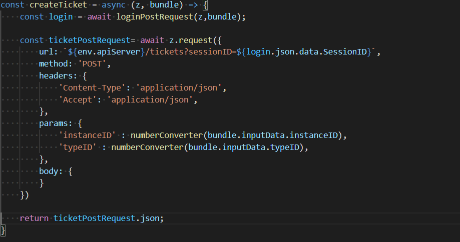Click the createTicket function name
Image resolution: width=460 pixels, height=242 pixels.
pos(59,4)
